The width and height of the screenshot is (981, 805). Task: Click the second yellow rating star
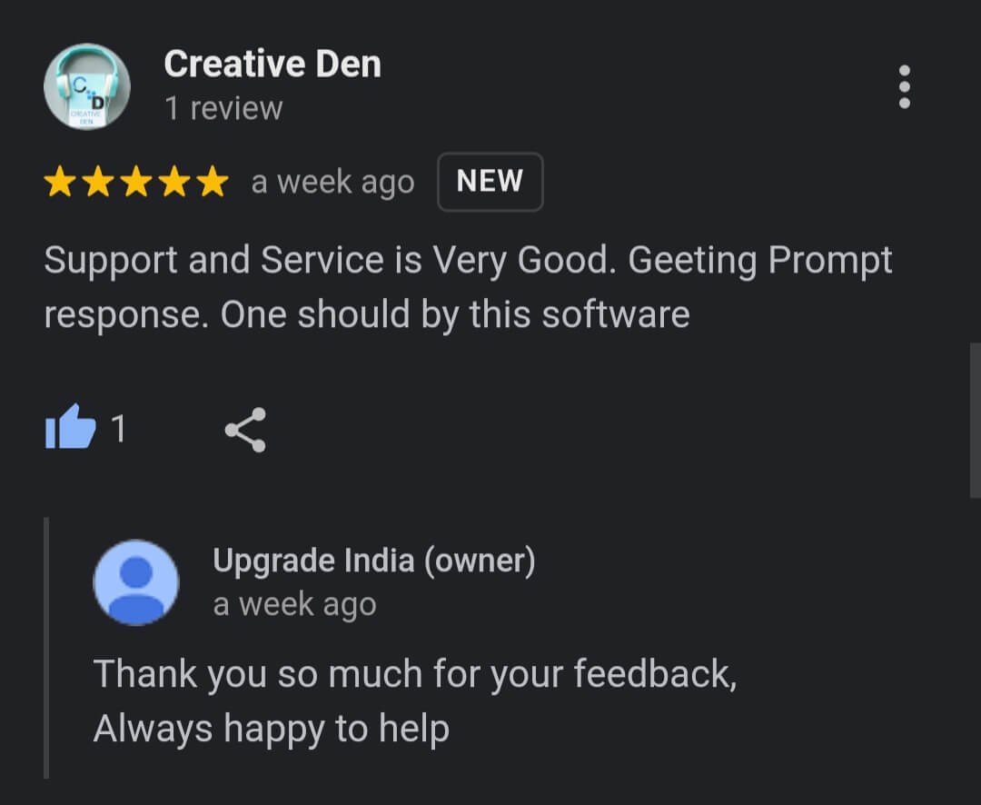tap(98, 182)
